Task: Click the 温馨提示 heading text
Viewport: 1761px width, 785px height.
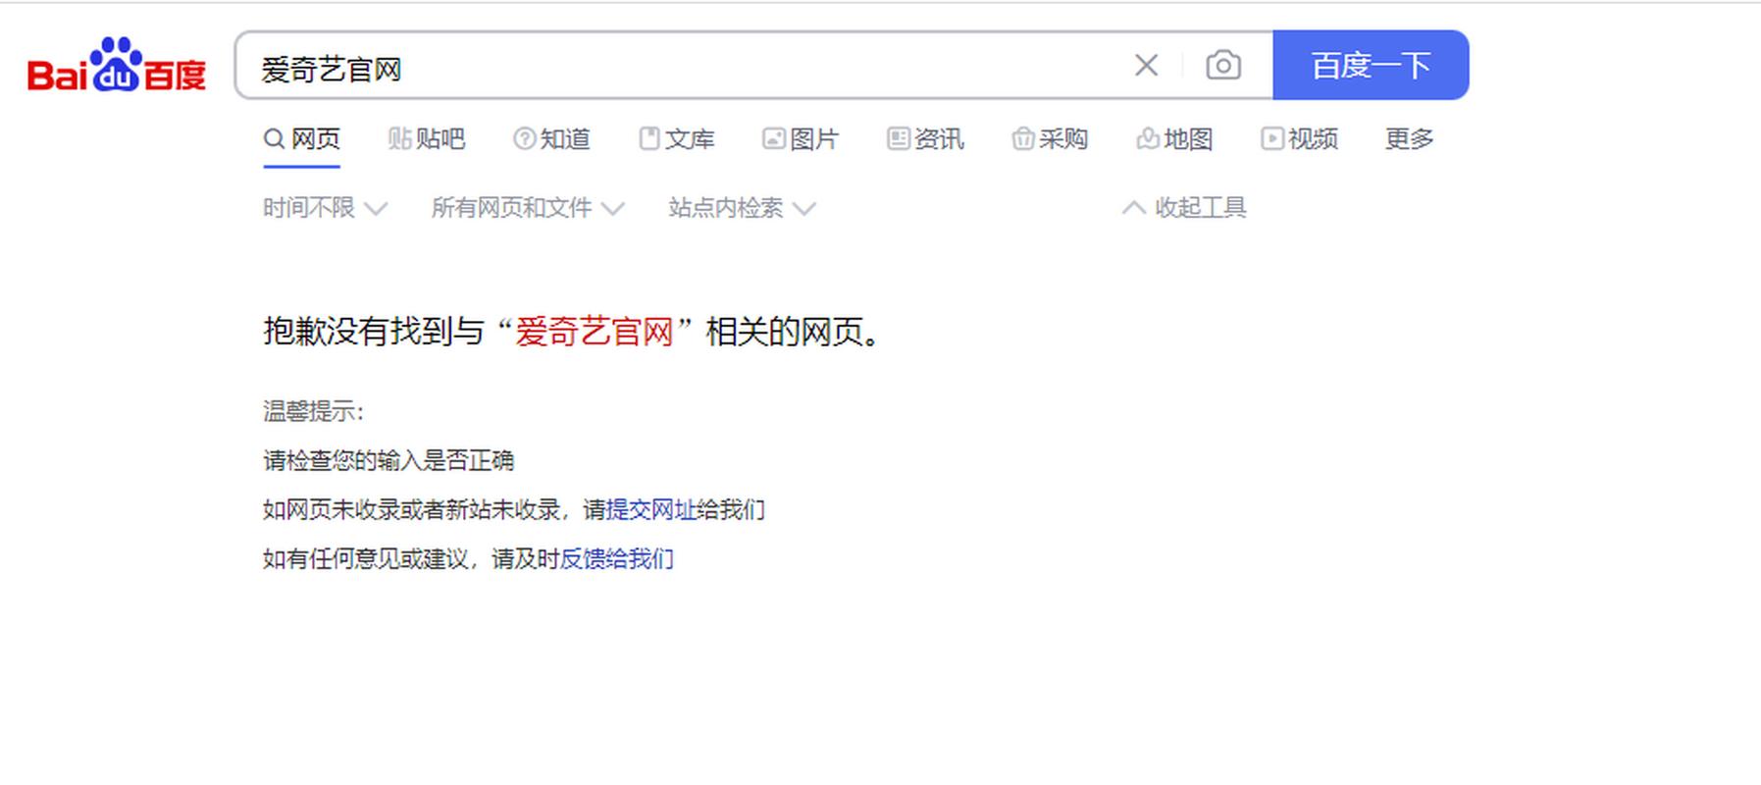Action: click(x=313, y=411)
